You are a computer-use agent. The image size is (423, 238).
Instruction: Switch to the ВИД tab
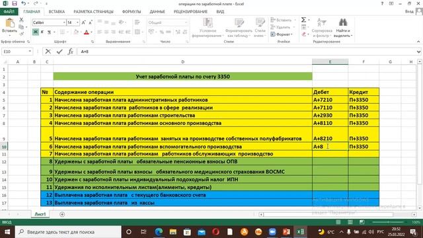point(220,12)
